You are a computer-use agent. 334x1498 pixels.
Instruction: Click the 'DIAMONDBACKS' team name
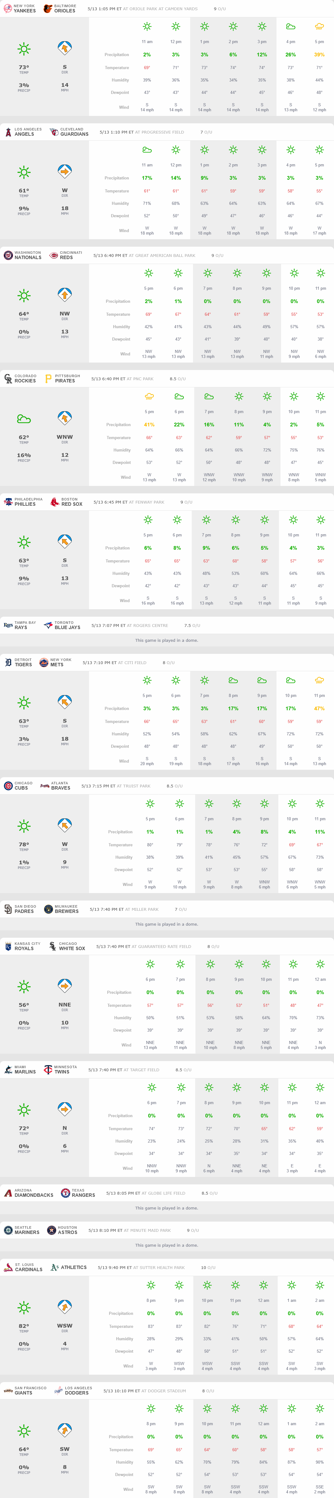[34, 1195]
